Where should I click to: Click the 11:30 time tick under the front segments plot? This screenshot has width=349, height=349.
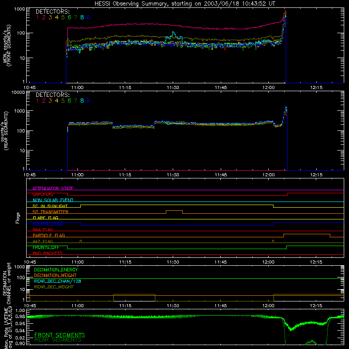coord(173,88)
